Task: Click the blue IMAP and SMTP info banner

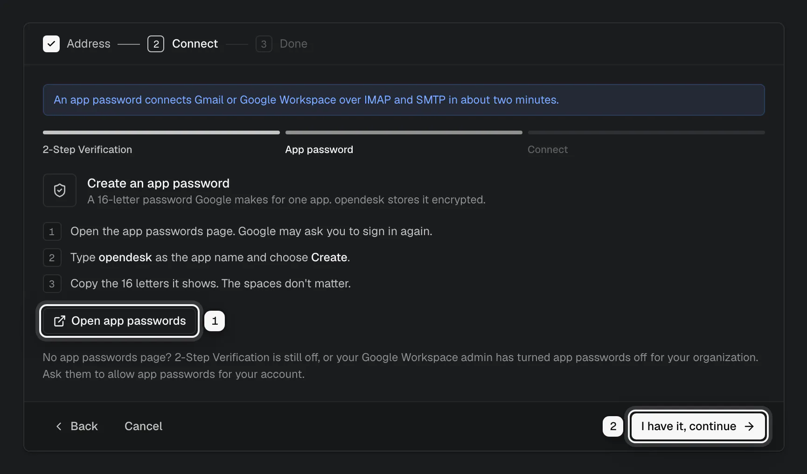Action: pyautogui.click(x=404, y=100)
